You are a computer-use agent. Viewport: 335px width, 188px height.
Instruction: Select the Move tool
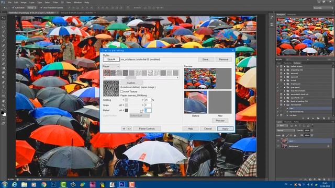point(3,18)
